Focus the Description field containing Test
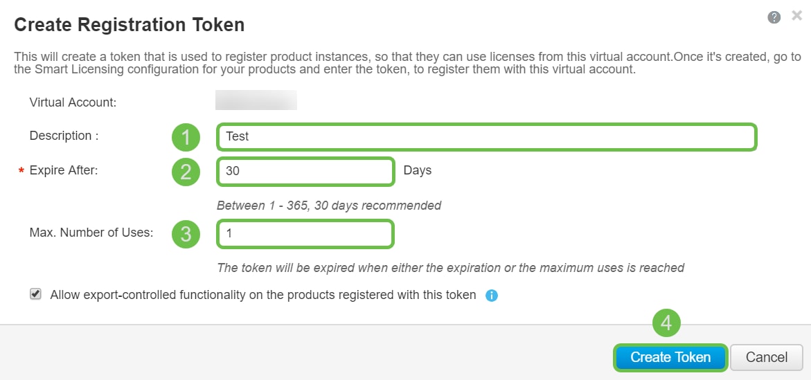Viewport: 811px width, 380px height. (x=486, y=137)
